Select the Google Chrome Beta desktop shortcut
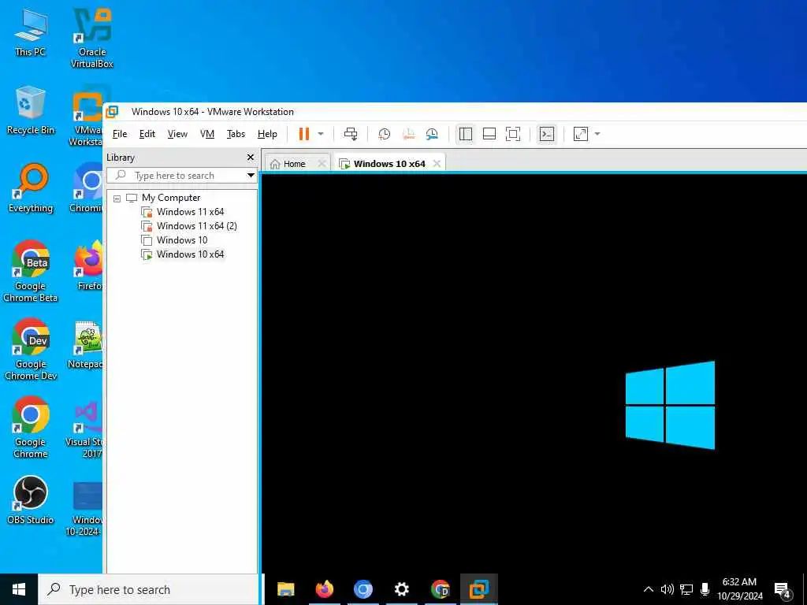The image size is (807, 605). (31, 271)
